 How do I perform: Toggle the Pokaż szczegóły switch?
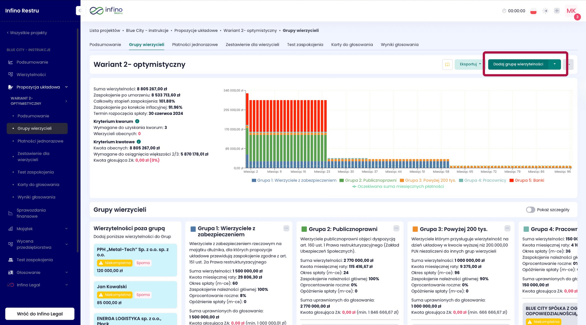(530, 210)
